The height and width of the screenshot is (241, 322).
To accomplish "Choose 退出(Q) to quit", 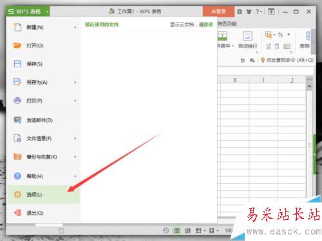I will (44, 213).
